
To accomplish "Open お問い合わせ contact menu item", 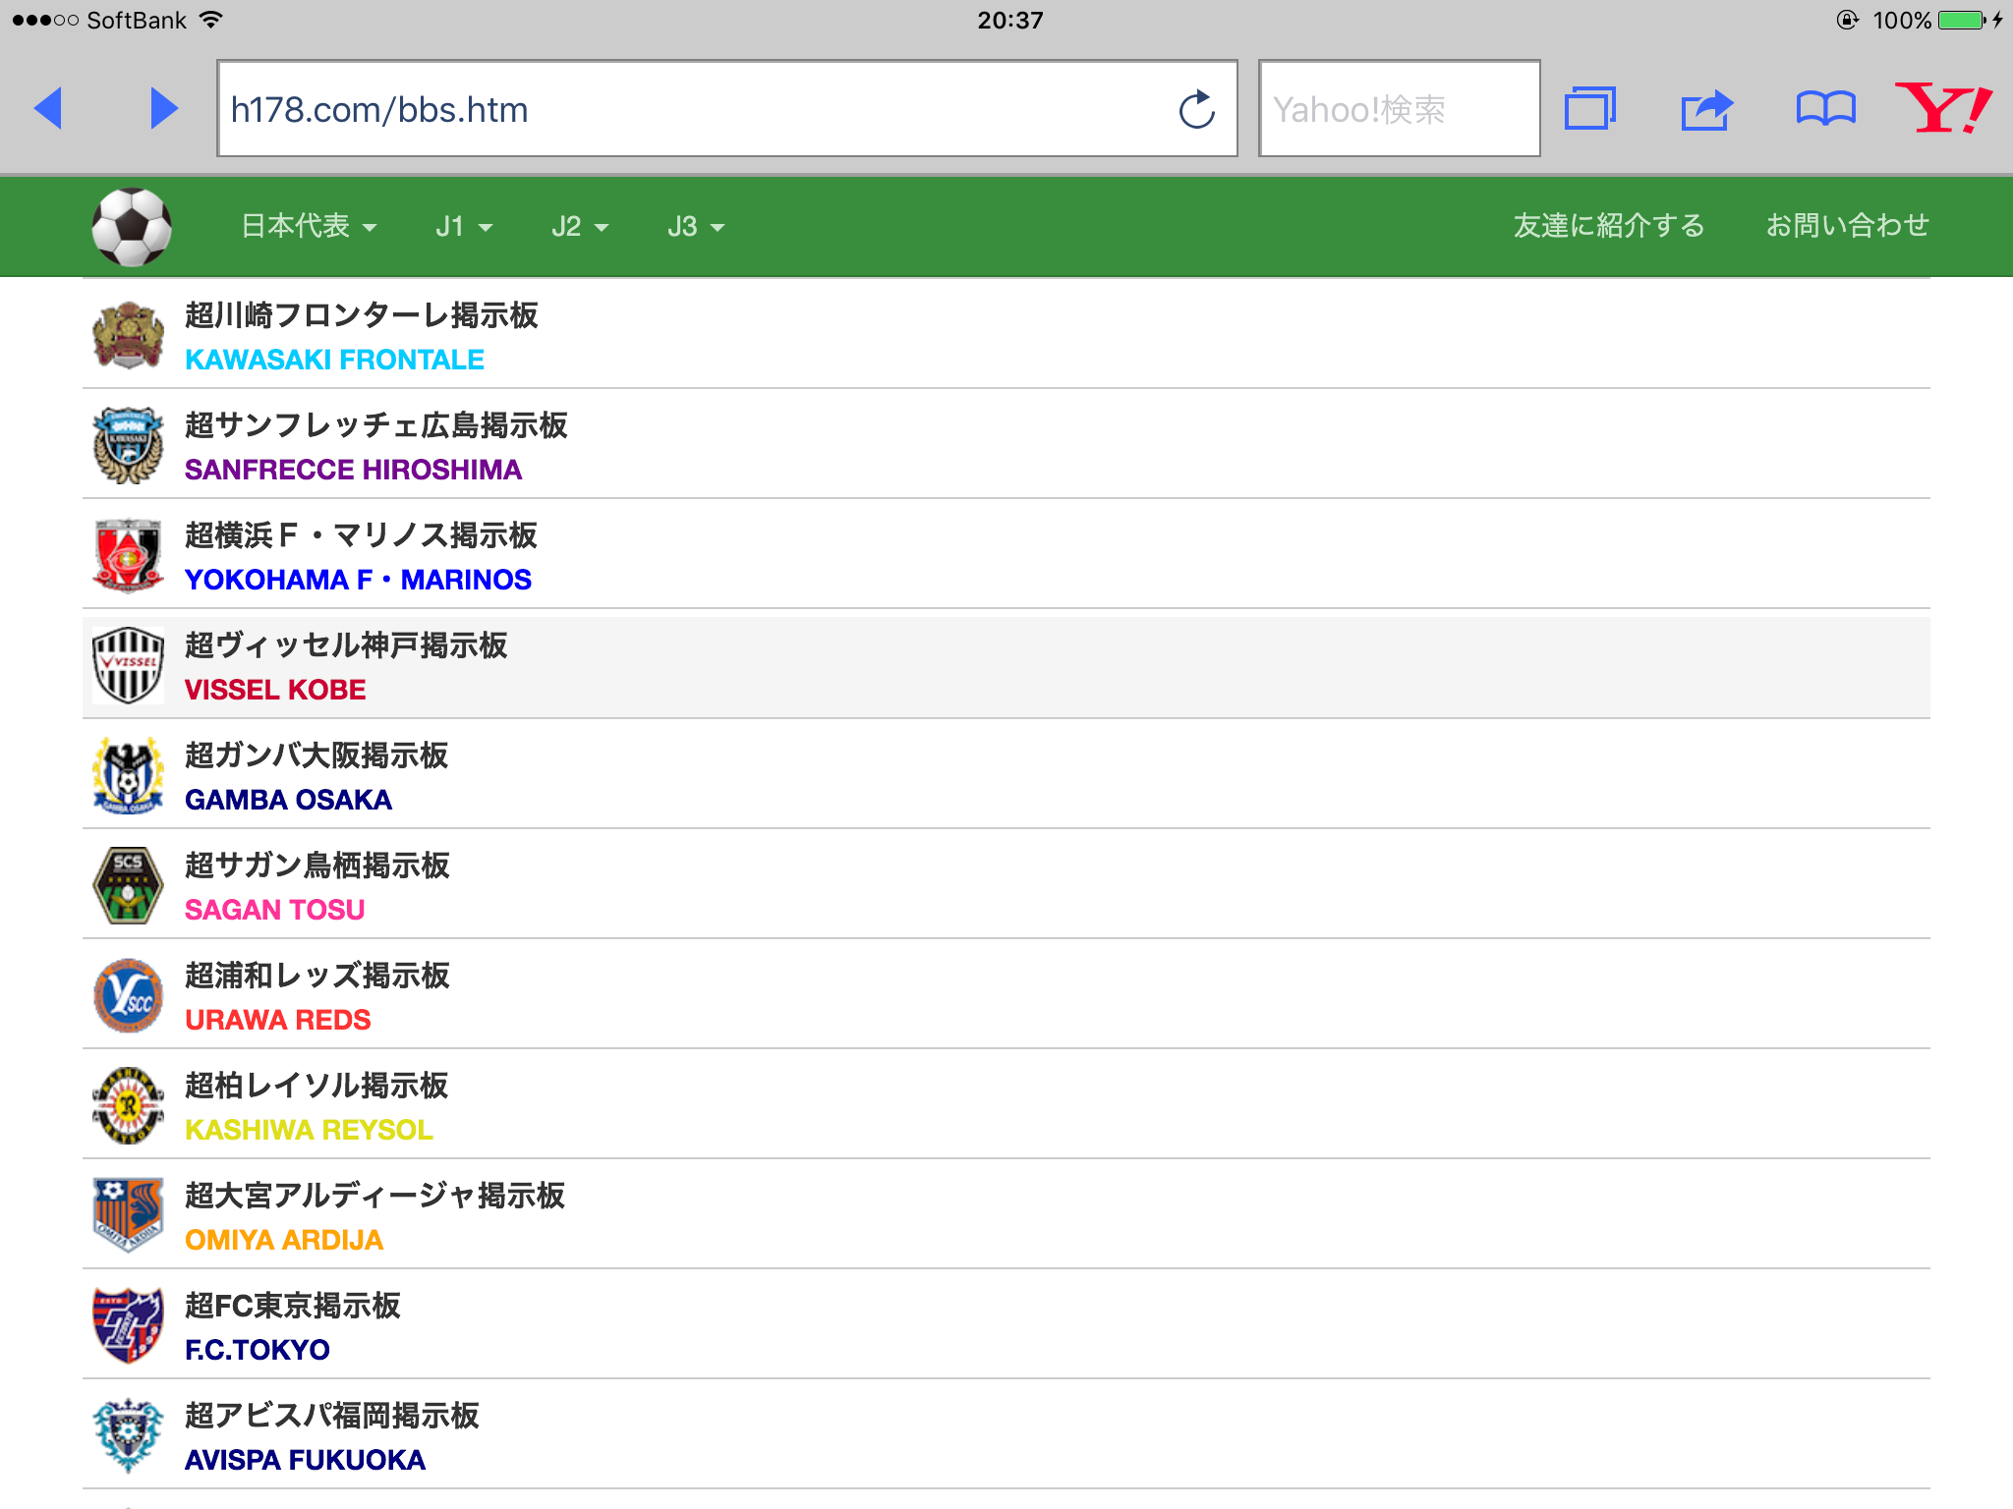I will [1847, 226].
